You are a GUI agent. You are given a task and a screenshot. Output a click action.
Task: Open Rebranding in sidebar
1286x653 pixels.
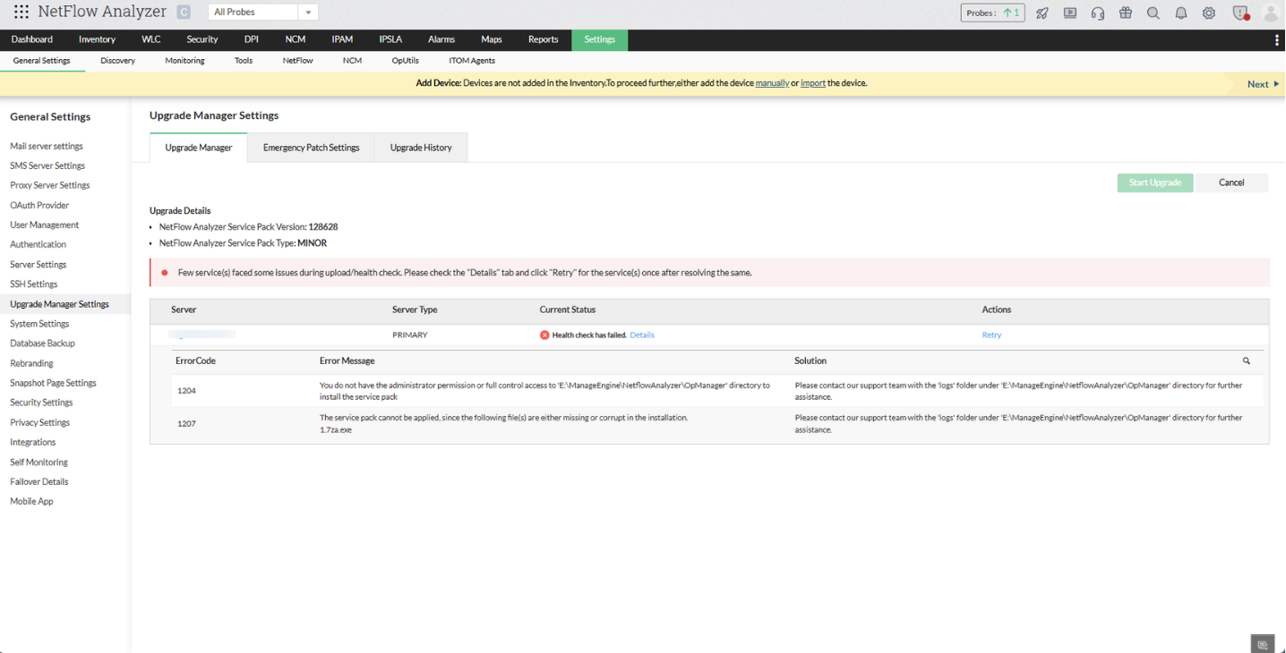click(32, 363)
